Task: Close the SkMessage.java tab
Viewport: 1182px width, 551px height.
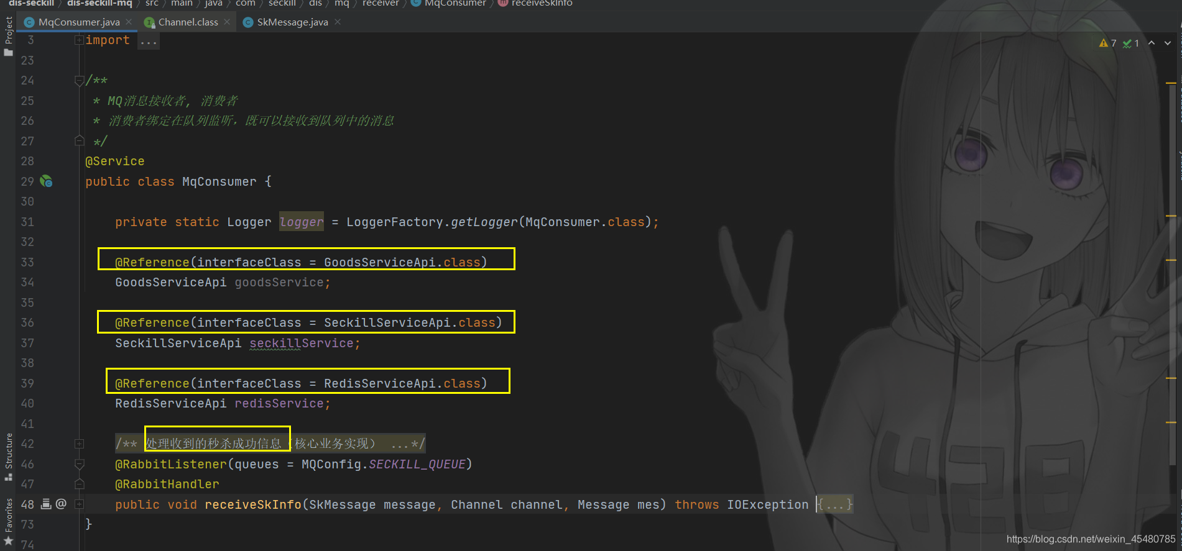Action: tap(338, 22)
